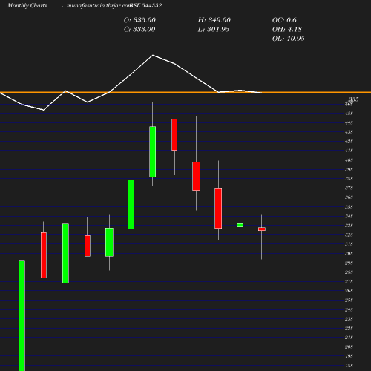Viewport: 371px width, 371px height.
Task: Click the 395 price axis label
Action: click(349, 170)
